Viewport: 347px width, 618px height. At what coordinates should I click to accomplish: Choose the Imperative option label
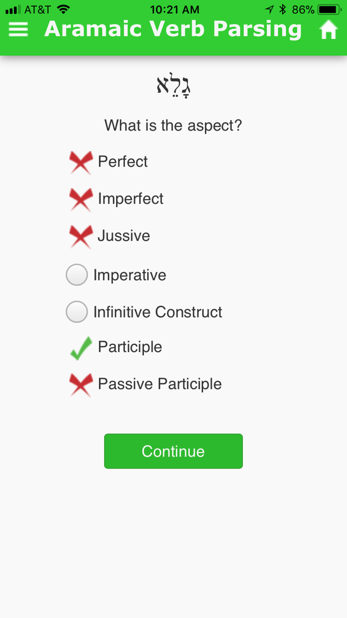[130, 275]
